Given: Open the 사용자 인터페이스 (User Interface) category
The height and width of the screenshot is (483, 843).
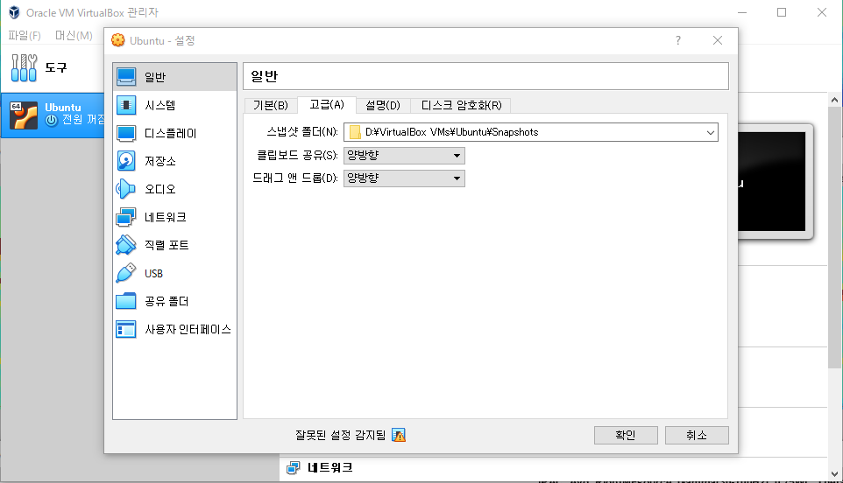Looking at the screenshot, I should point(174,329).
